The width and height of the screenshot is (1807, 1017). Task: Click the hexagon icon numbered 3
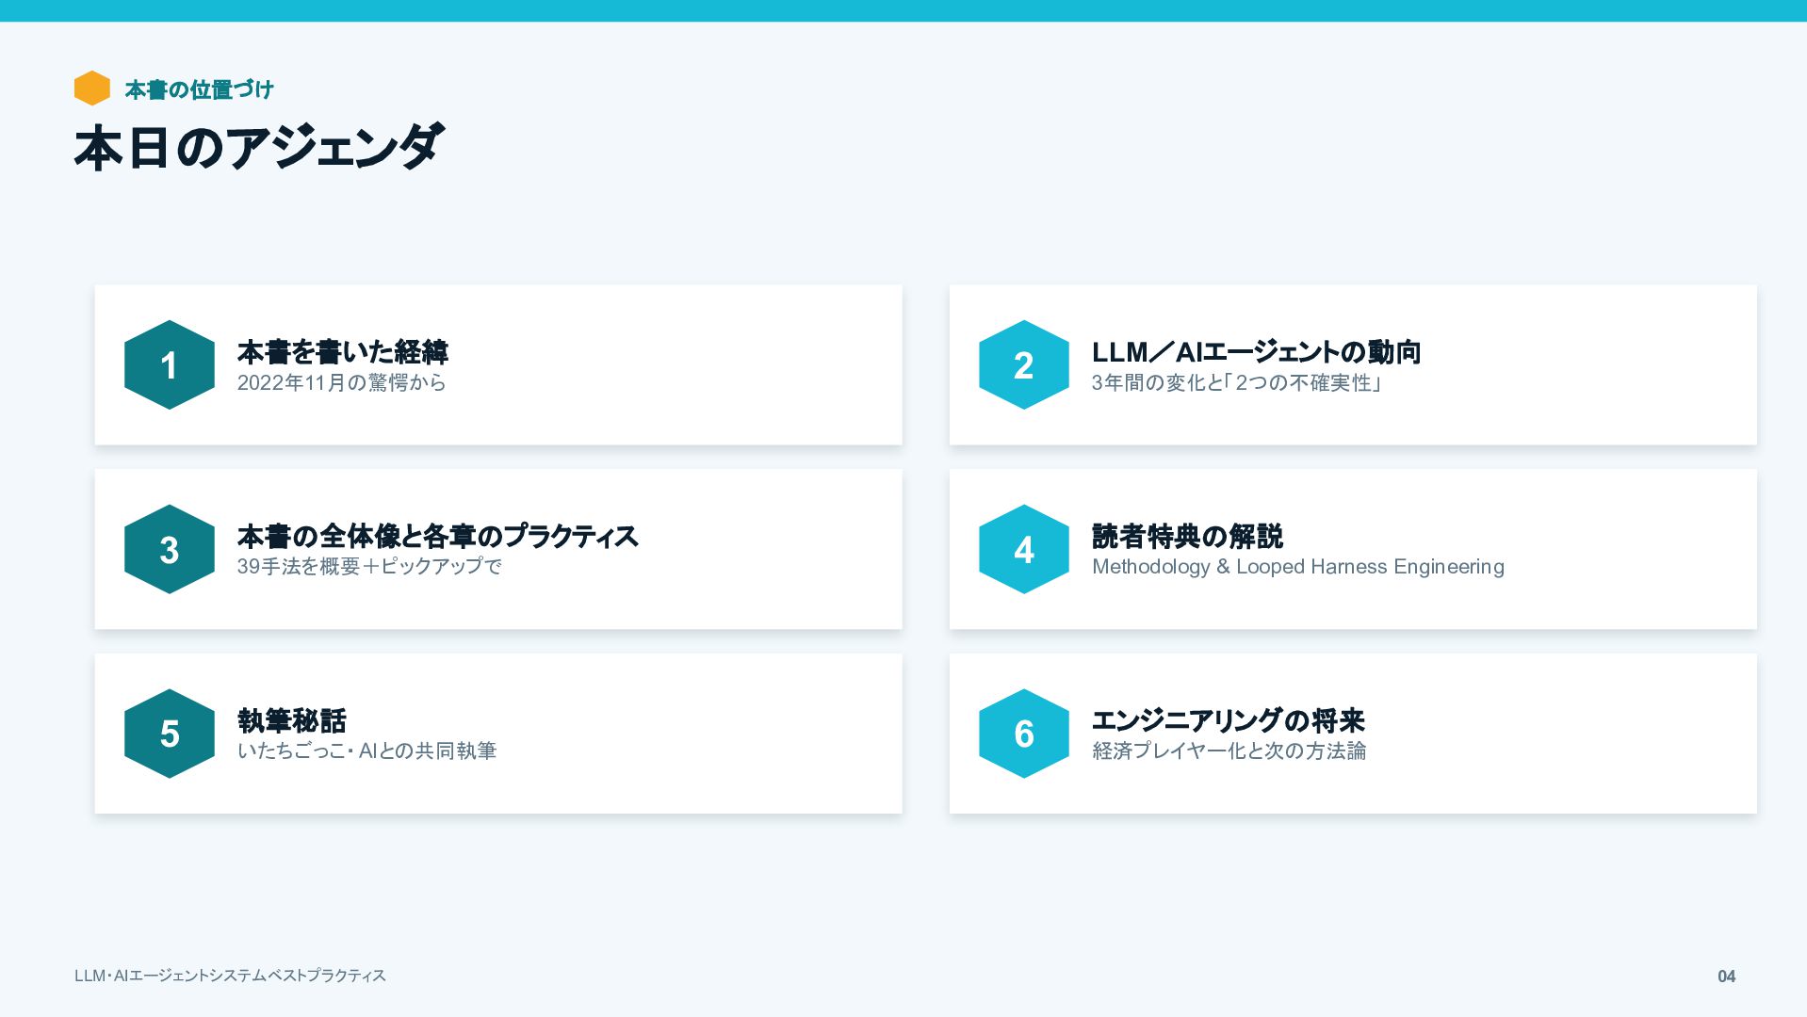(170, 549)
